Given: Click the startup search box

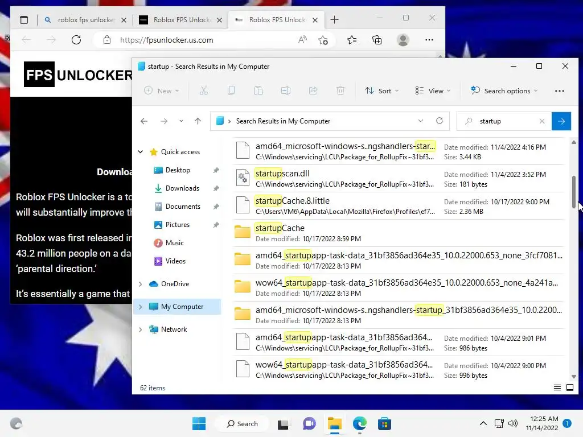Looking at the screenshot, I should coord(504,121).
